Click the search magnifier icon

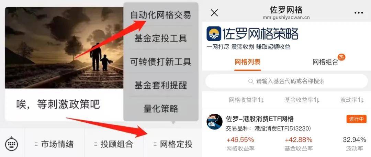point(251,81)
